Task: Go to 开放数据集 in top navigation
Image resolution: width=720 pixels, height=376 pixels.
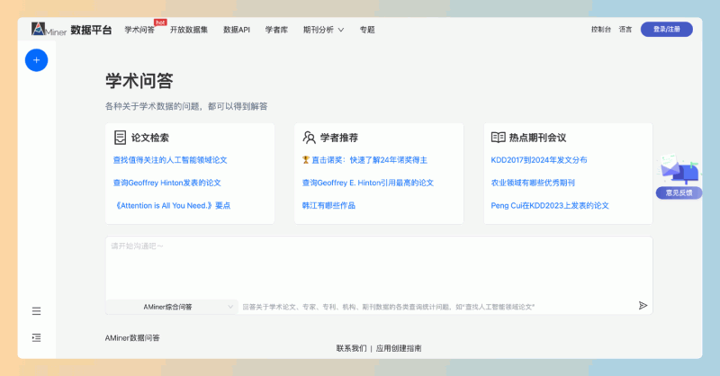Action: 189,30
